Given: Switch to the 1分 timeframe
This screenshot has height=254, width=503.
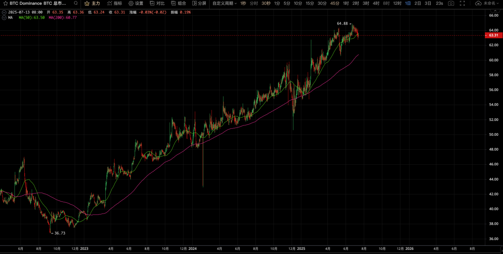Looking at the screenshot, I should [x=277, y=4].
